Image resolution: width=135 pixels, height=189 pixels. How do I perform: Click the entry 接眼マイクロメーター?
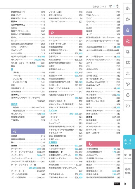coord(20,31)
